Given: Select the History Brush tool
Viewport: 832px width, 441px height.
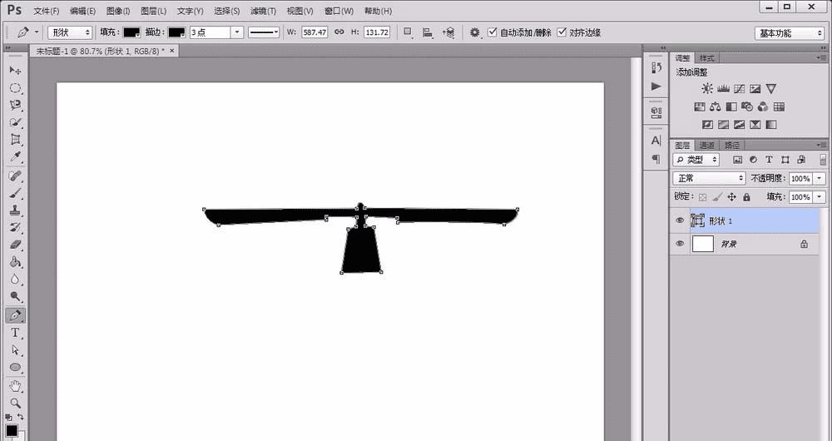Looking at the screenshot, I should point(15,228).
